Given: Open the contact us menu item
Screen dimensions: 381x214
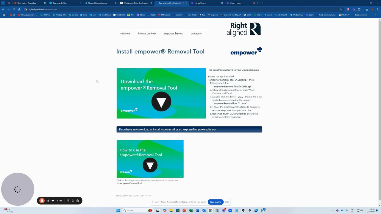Looking at the screenshot, I should click(x=196, y=34).
